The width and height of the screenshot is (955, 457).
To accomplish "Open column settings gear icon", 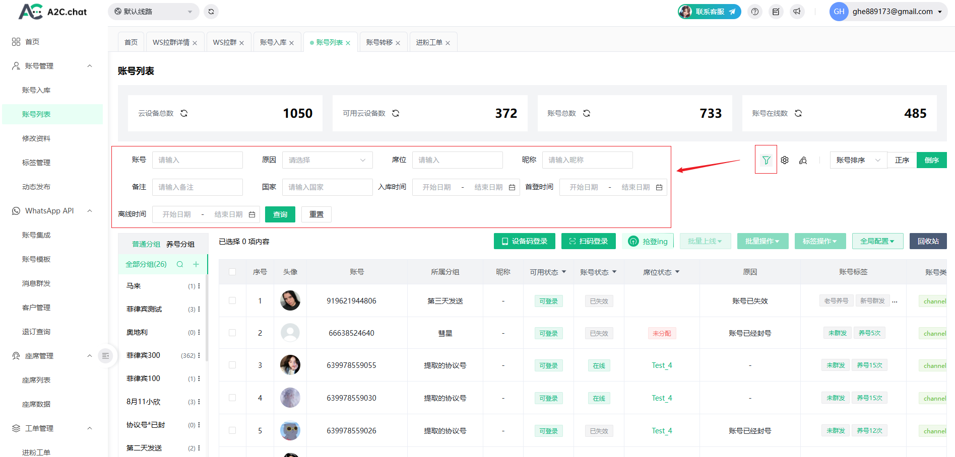I will 785,160.
